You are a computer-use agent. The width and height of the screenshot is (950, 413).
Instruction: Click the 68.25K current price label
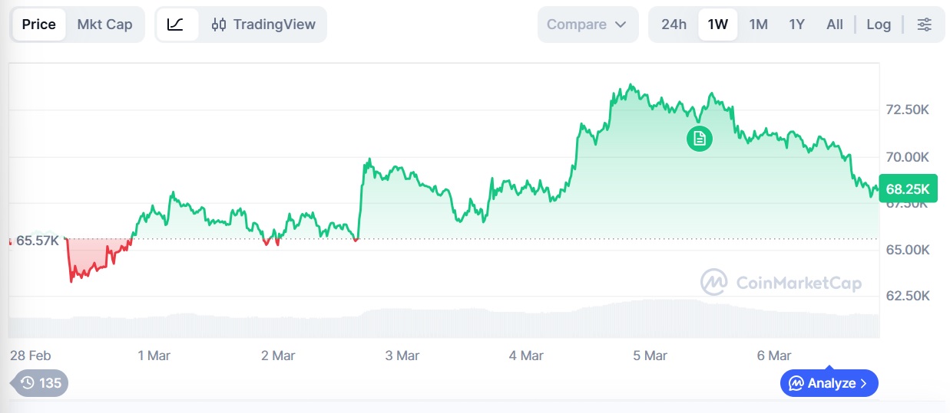[908, 188]
